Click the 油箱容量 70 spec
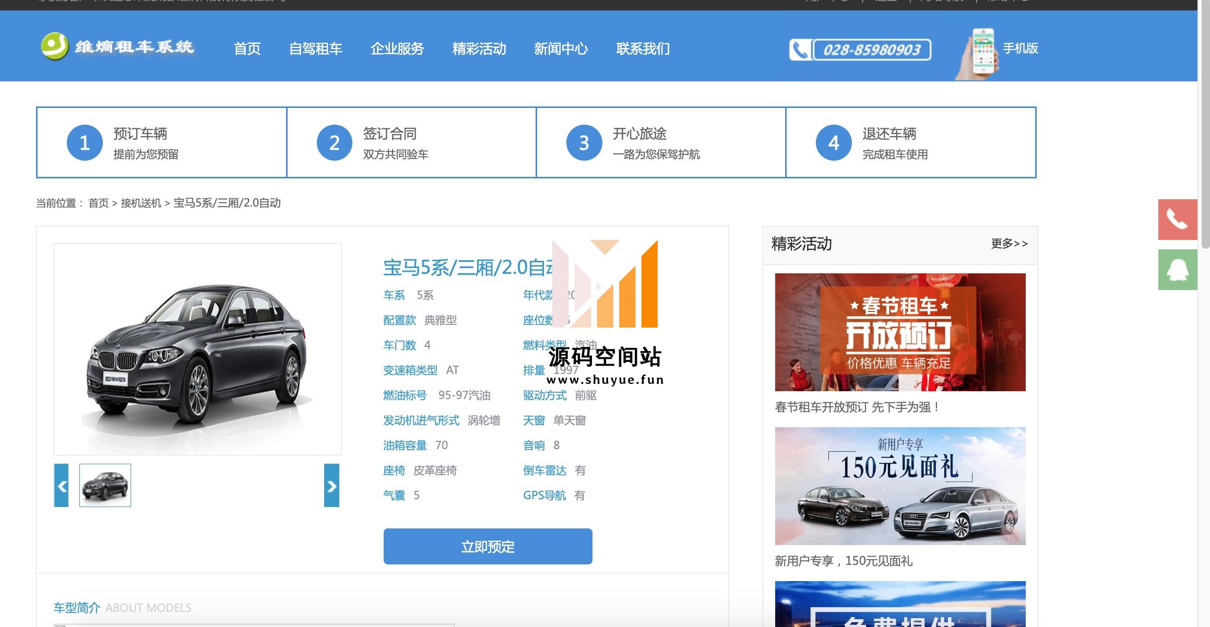1210x627 pixels. tap(416, 445)
